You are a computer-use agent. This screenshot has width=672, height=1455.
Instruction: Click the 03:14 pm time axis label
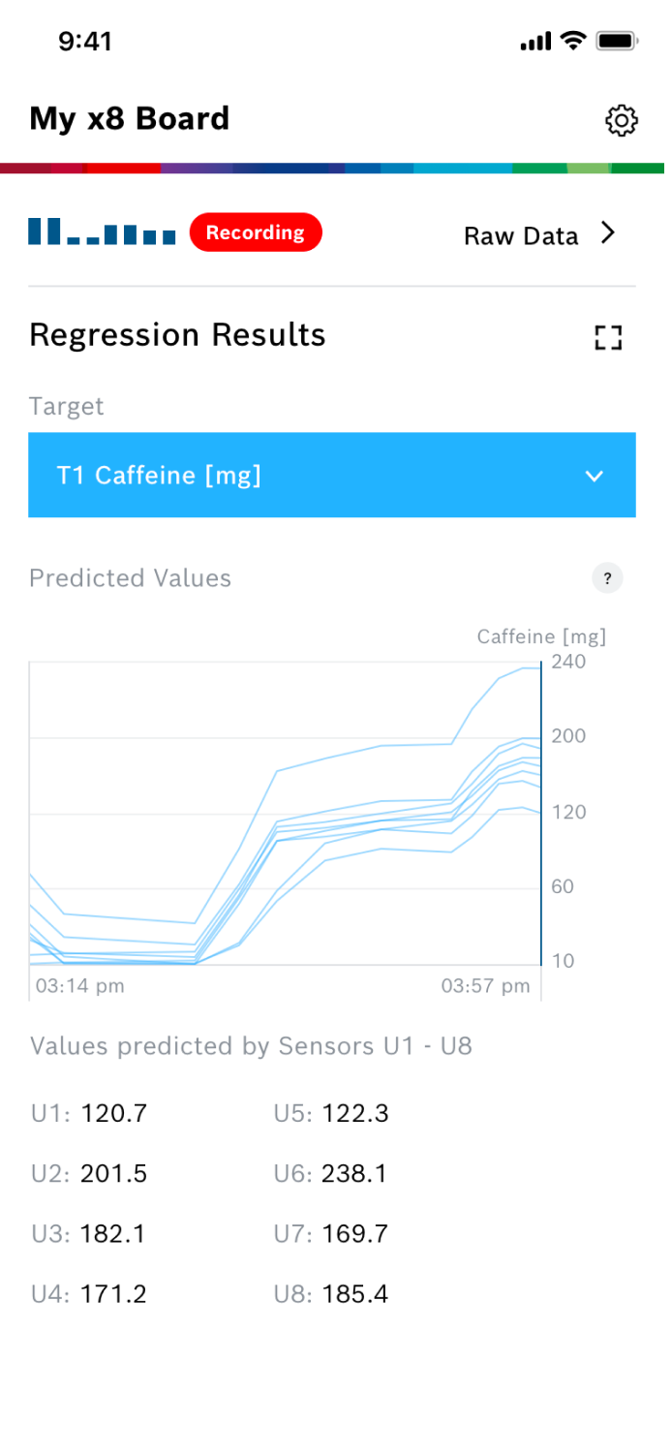(x=80, y=986)
